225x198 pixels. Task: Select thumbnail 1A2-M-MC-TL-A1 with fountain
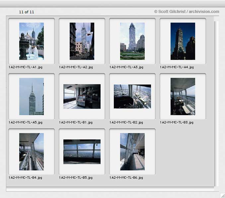pyautogui.click(x=32, y=41)
